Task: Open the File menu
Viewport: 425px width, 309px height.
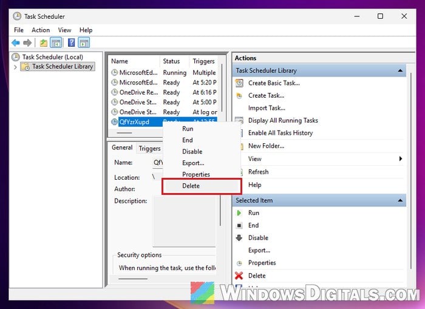Action: click(19, 30)
